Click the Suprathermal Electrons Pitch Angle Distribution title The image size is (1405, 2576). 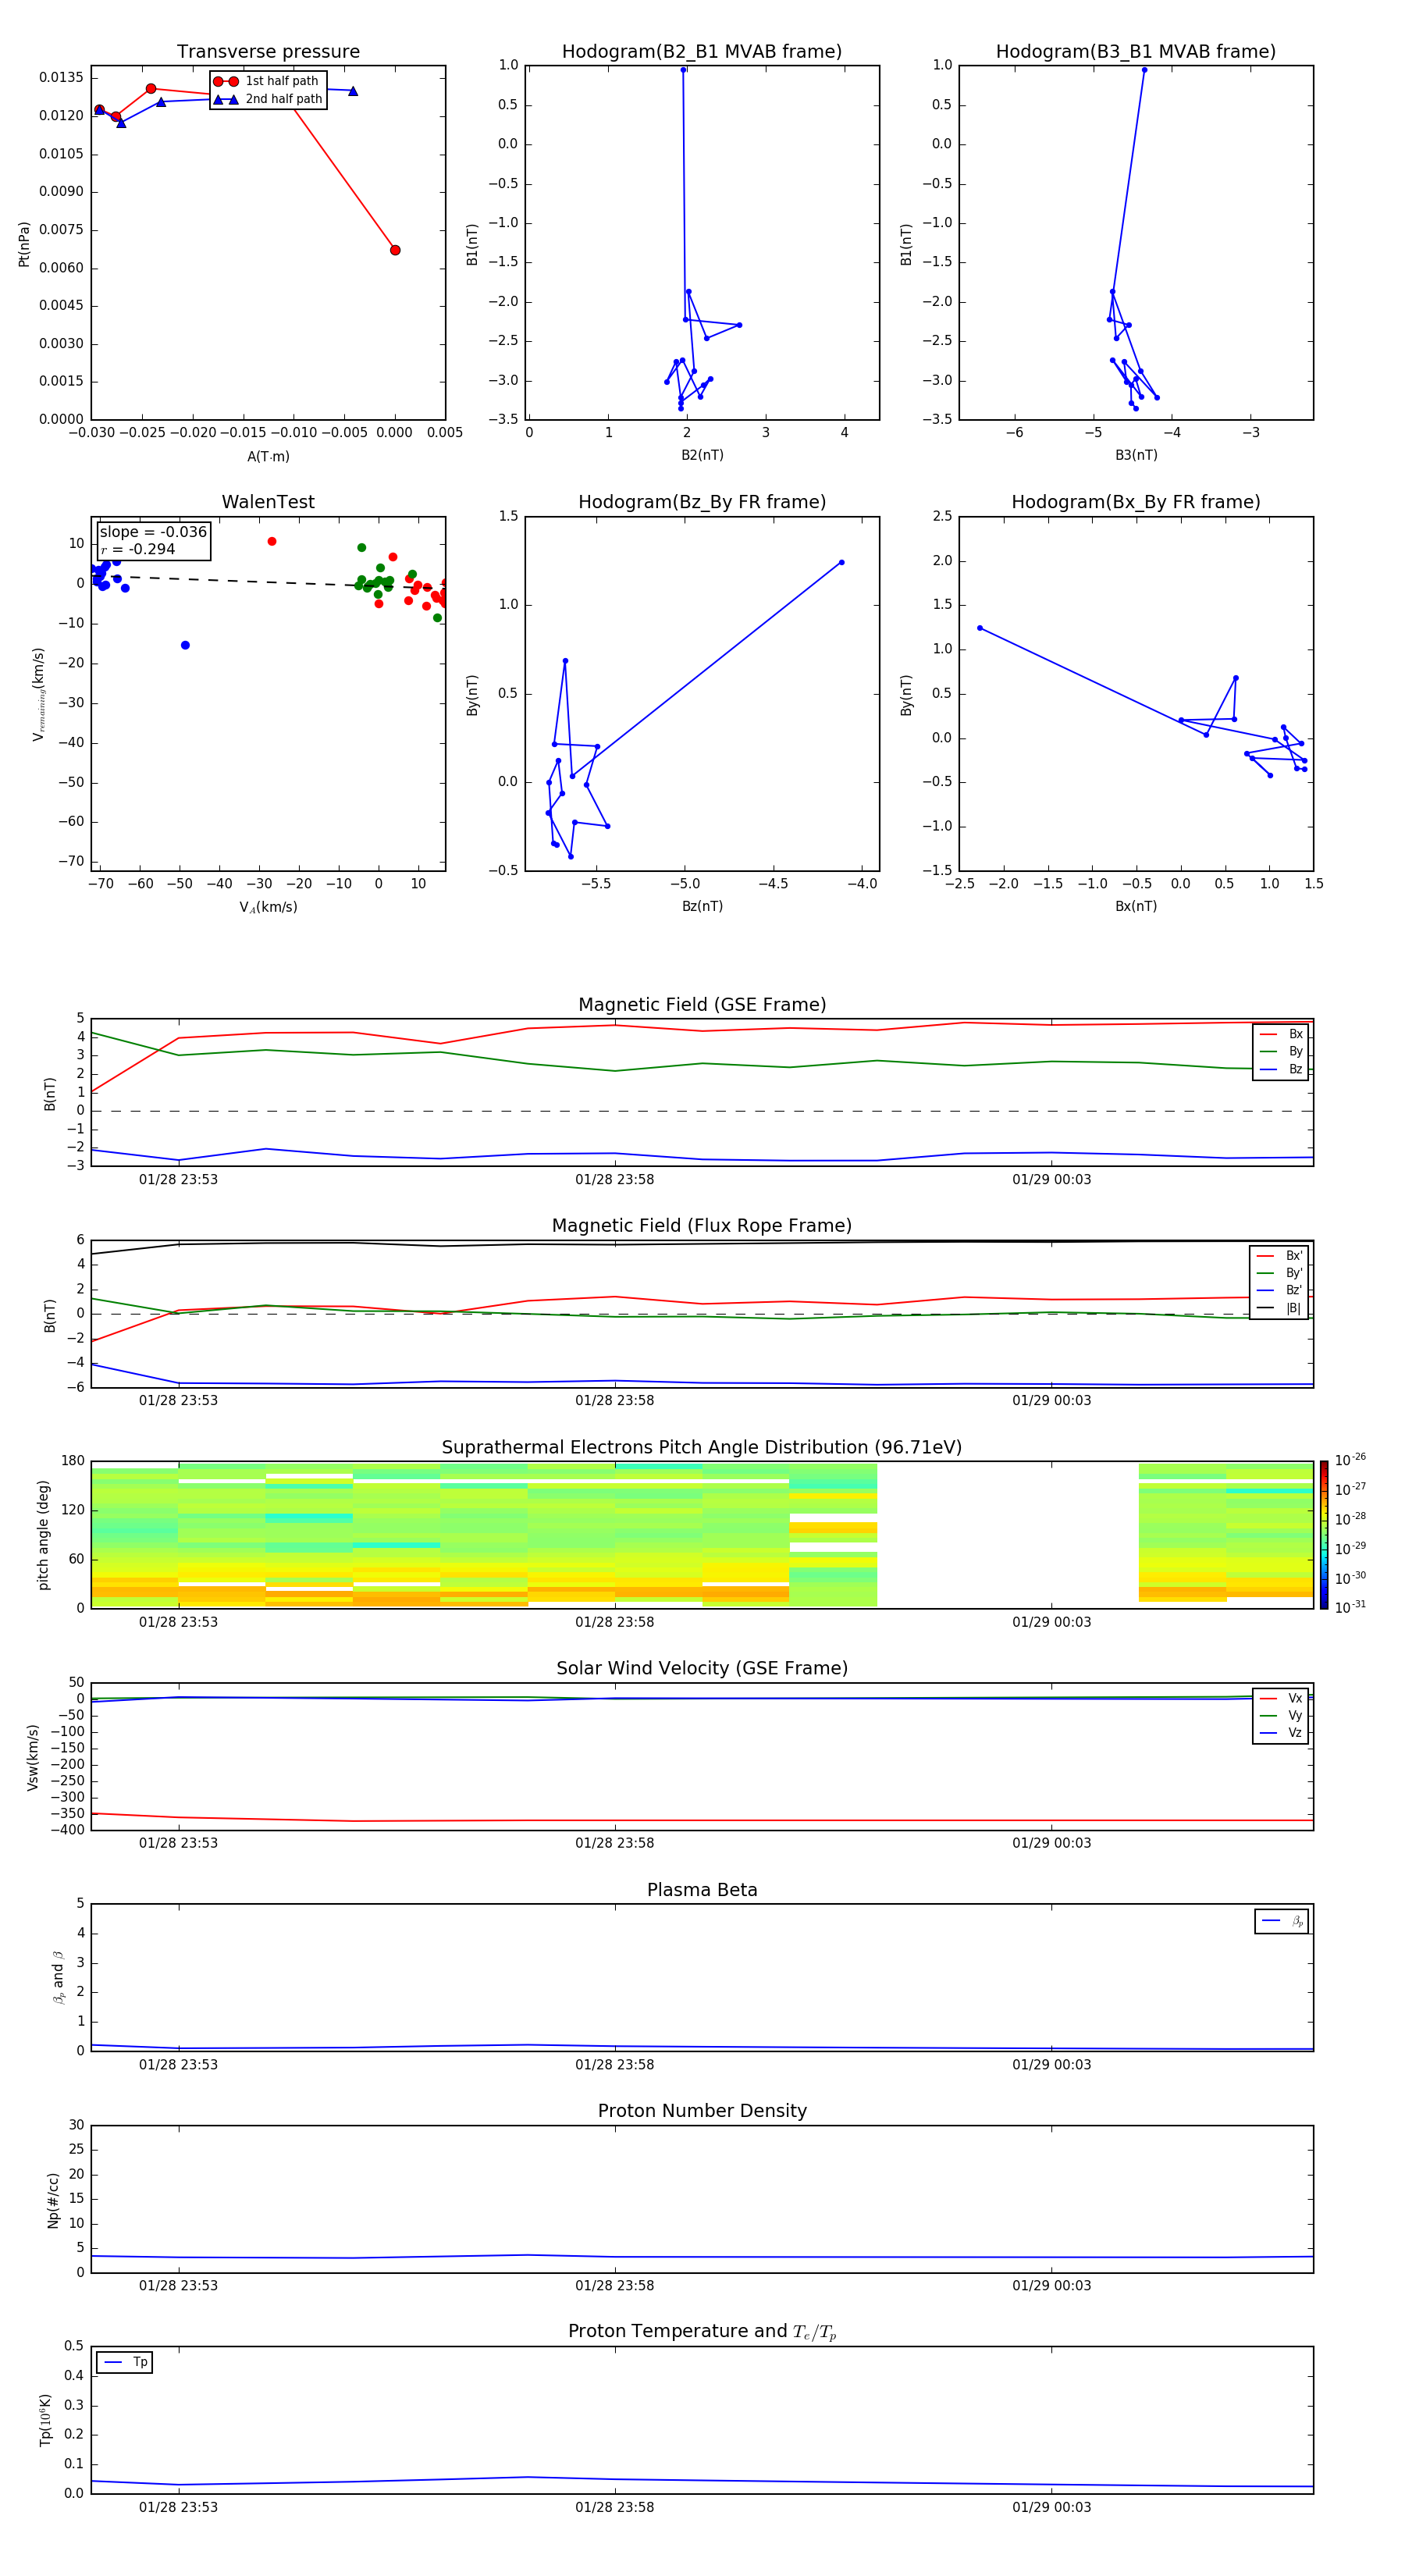pos(702,1448)
